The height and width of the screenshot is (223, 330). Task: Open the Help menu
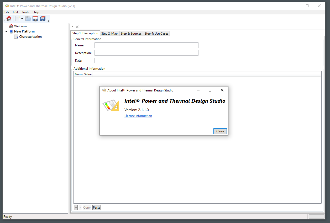tap(36, 12)
